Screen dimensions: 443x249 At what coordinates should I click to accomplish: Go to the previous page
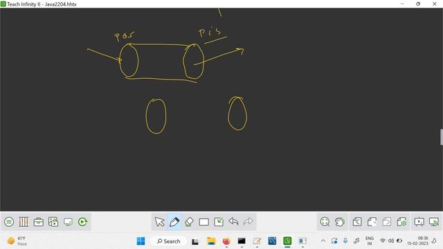(357, 222)
